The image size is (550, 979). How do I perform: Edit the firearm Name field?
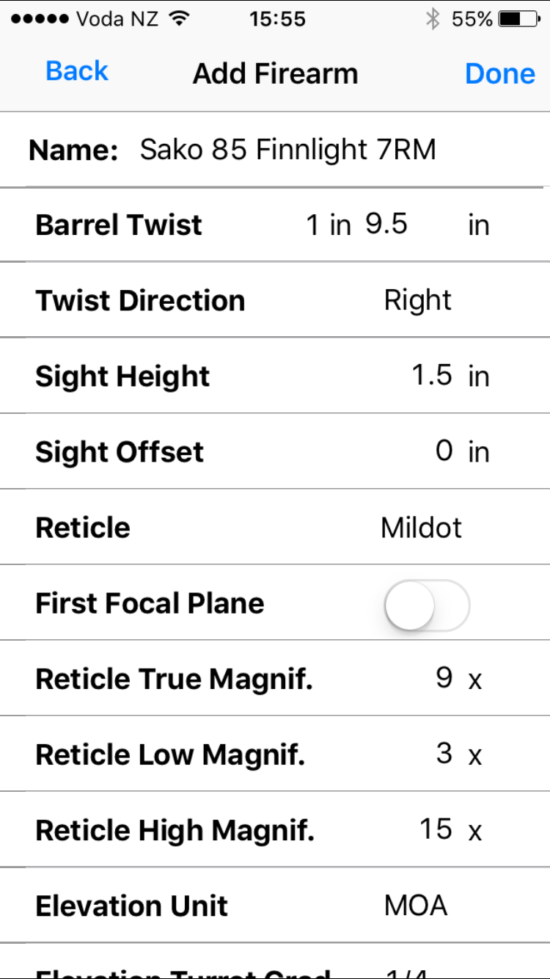(287, 150)
